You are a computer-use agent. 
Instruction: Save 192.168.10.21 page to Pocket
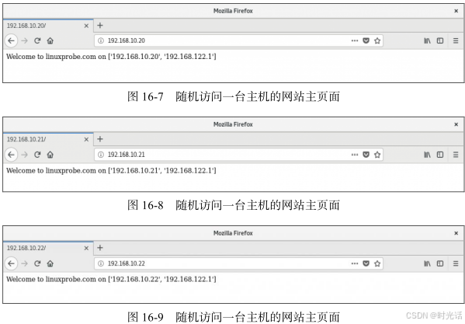click(x=366, y=155)
